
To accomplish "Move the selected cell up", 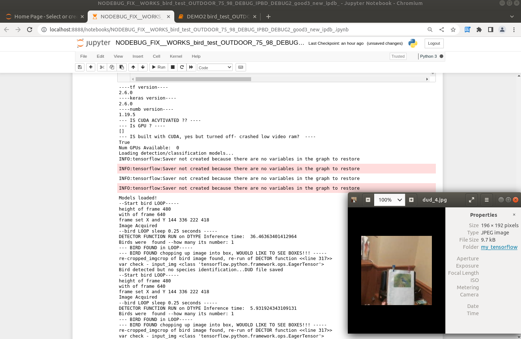I will pyautogui.click(x=133, y=67).
